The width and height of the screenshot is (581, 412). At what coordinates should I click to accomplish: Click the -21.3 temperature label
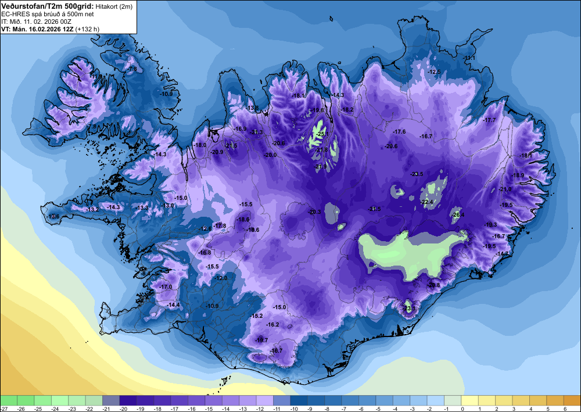pyautogui.click(x=256, y=132)
